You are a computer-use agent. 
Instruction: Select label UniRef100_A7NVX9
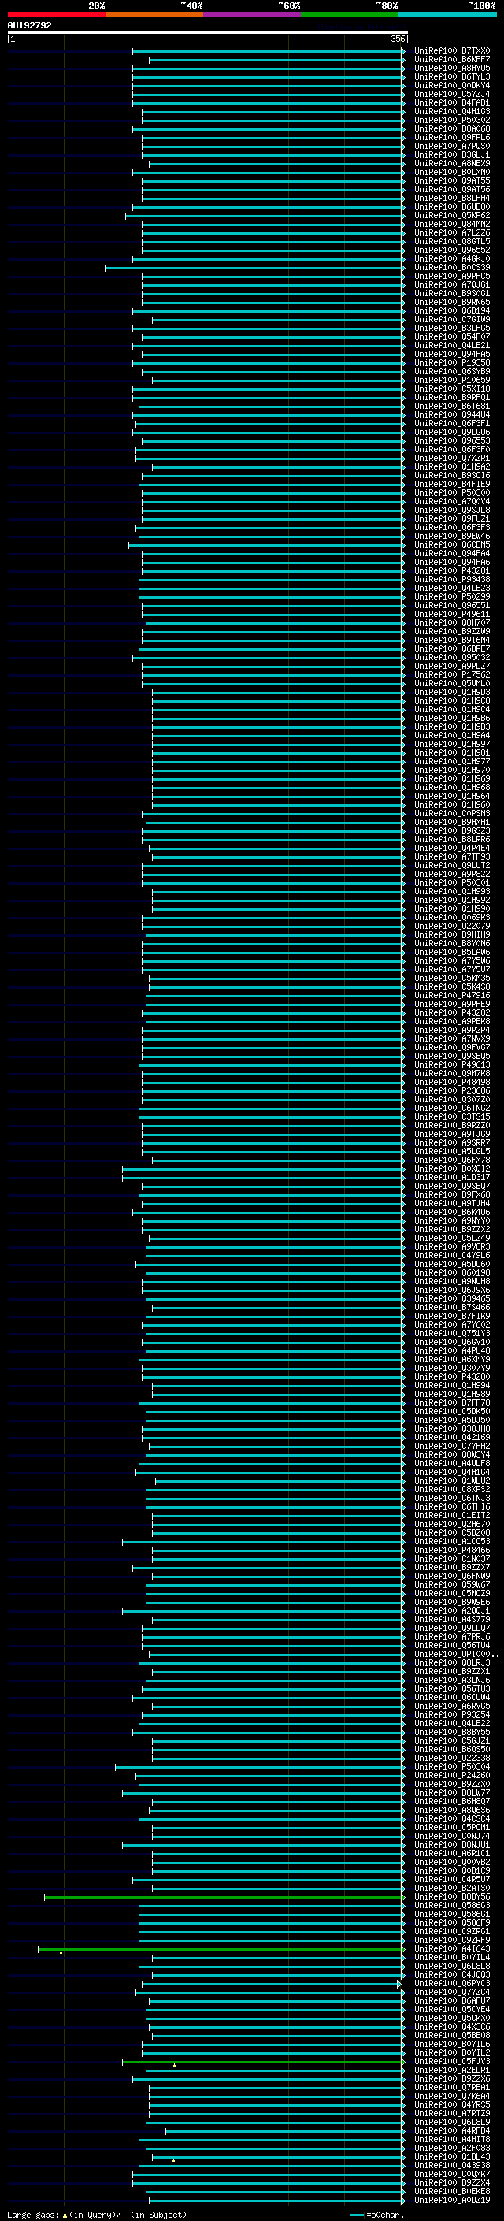(451, 1039)
